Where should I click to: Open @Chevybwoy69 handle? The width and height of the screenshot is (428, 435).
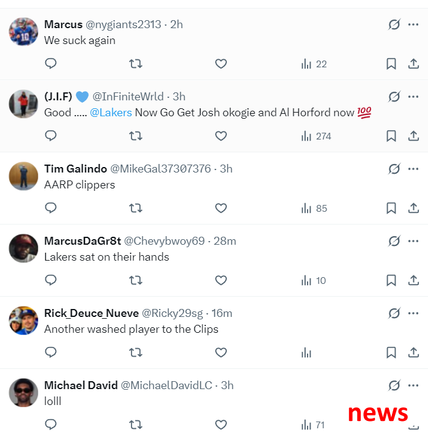[164, 241]
